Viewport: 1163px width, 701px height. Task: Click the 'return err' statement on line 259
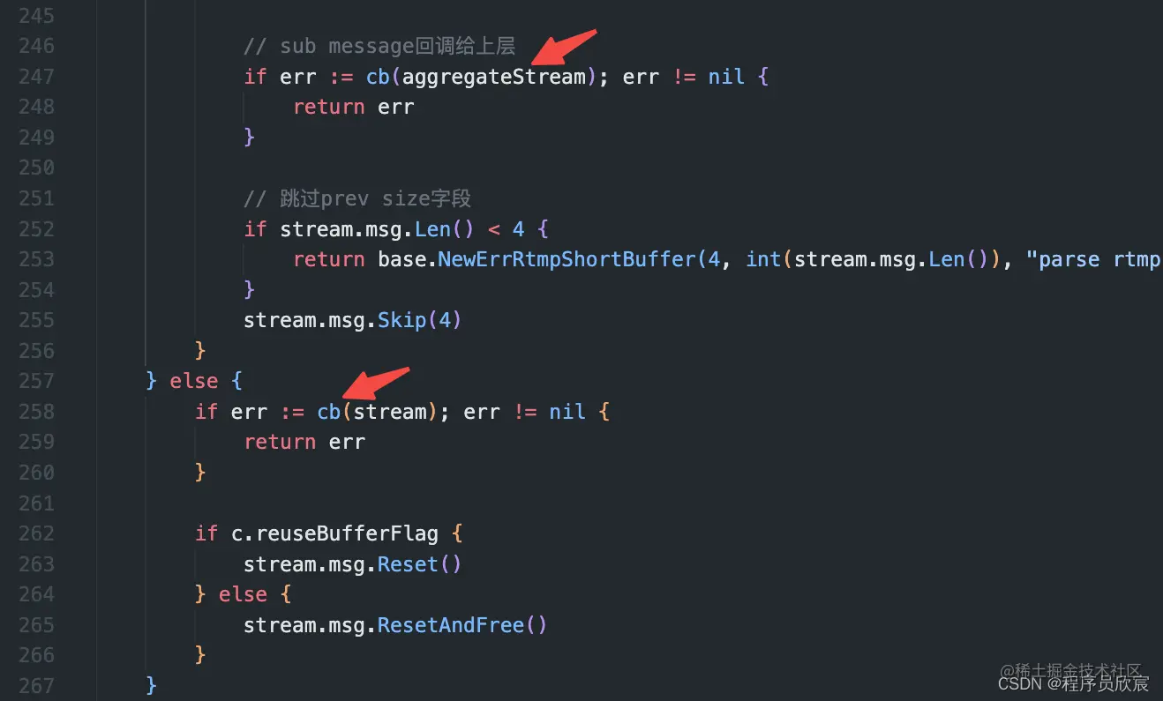click(x=304, y=442)
